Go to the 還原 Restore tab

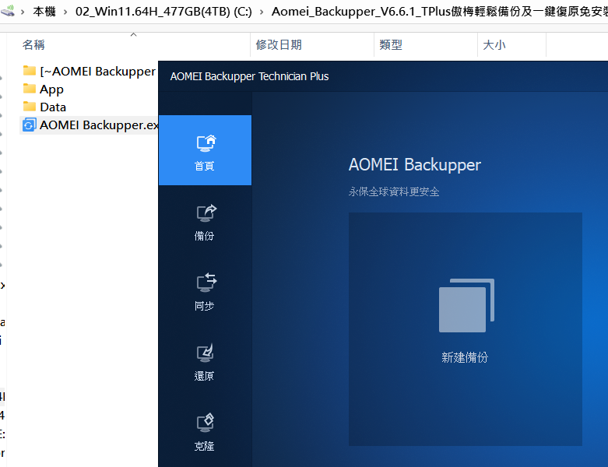click(x=205, y=363)
